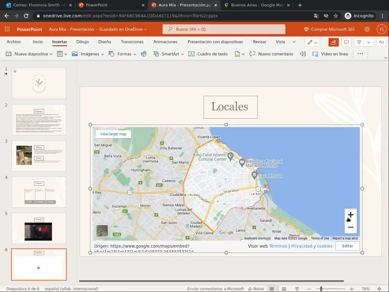Toggle normal view in status bar

pos(272,289)
